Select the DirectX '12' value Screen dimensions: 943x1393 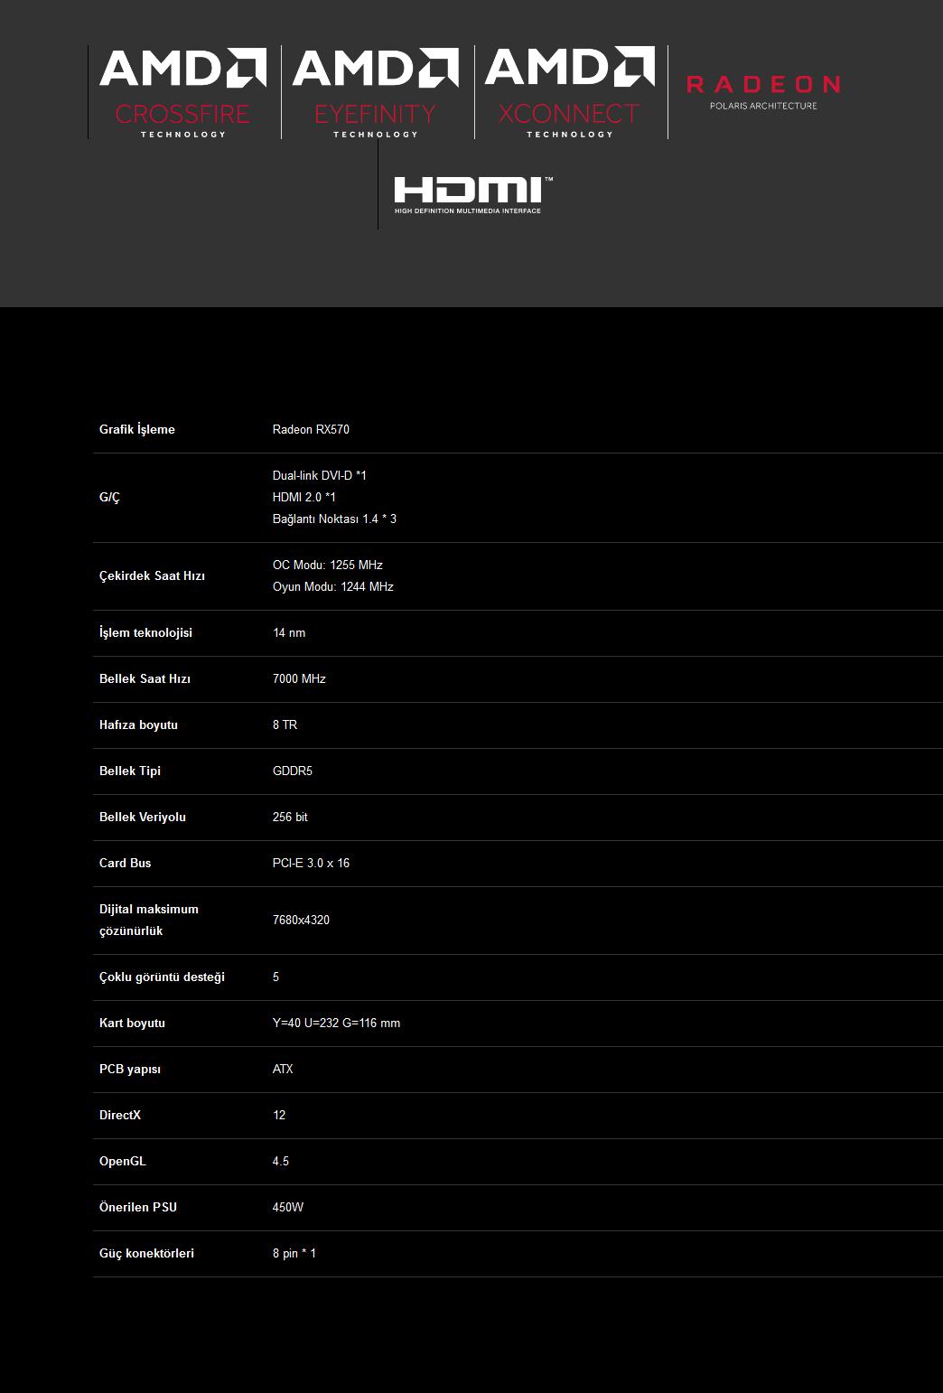279,1115
